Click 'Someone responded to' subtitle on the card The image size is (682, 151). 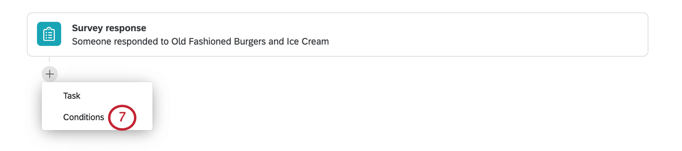(120, 42)
